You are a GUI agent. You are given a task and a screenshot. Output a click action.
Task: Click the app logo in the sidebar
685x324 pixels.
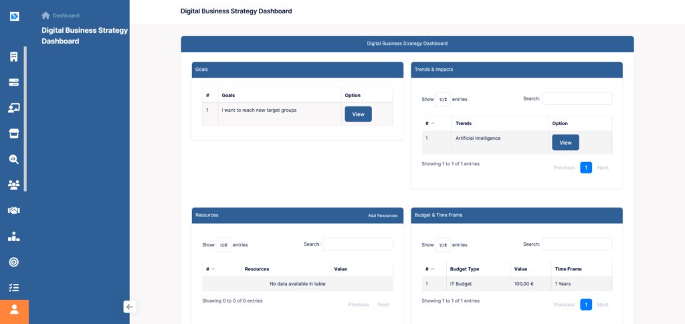point(14,15)
